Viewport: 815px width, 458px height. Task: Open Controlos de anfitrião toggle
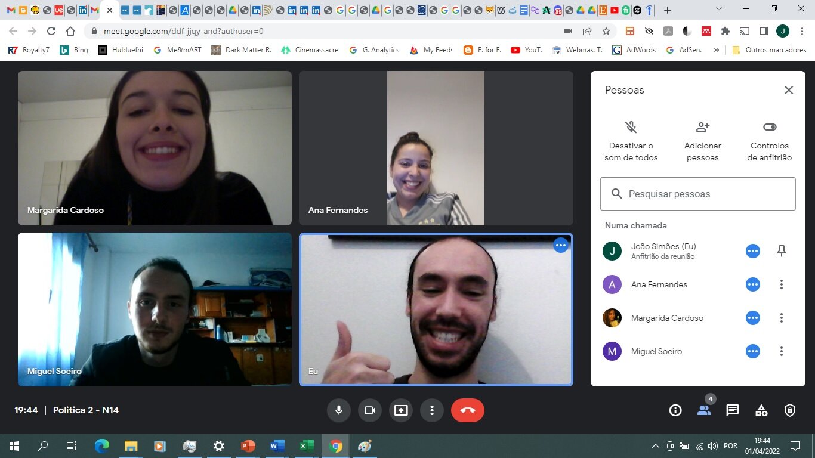[x=770, y=127]
